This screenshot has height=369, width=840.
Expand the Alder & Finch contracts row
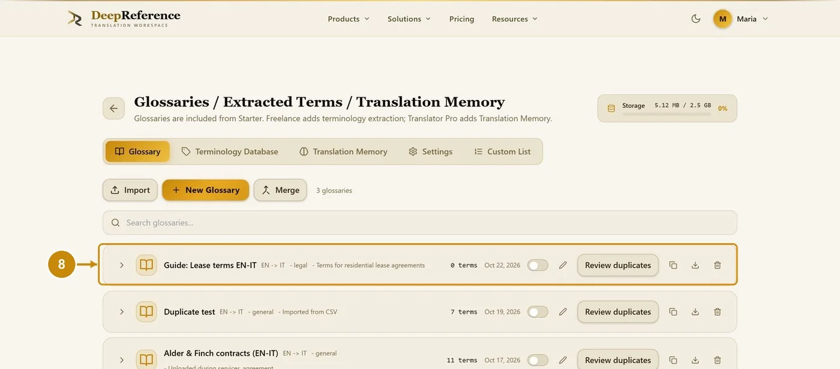122,360
